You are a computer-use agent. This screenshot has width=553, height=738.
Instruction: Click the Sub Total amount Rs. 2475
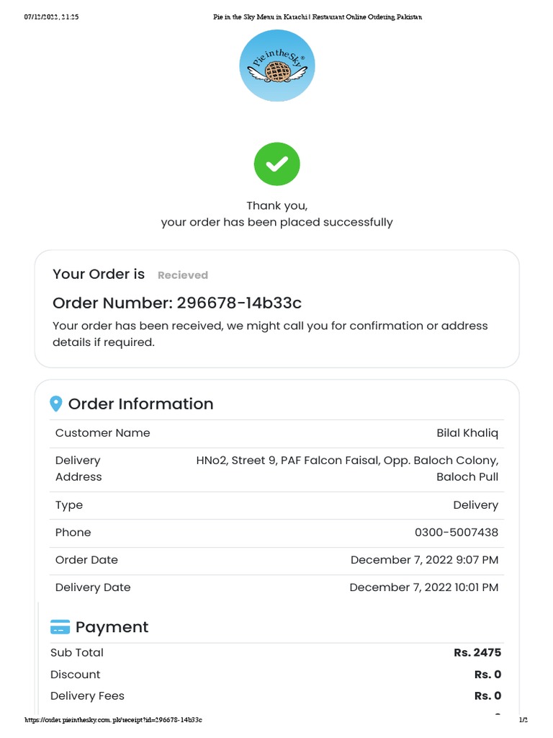(x=477, y=653)
